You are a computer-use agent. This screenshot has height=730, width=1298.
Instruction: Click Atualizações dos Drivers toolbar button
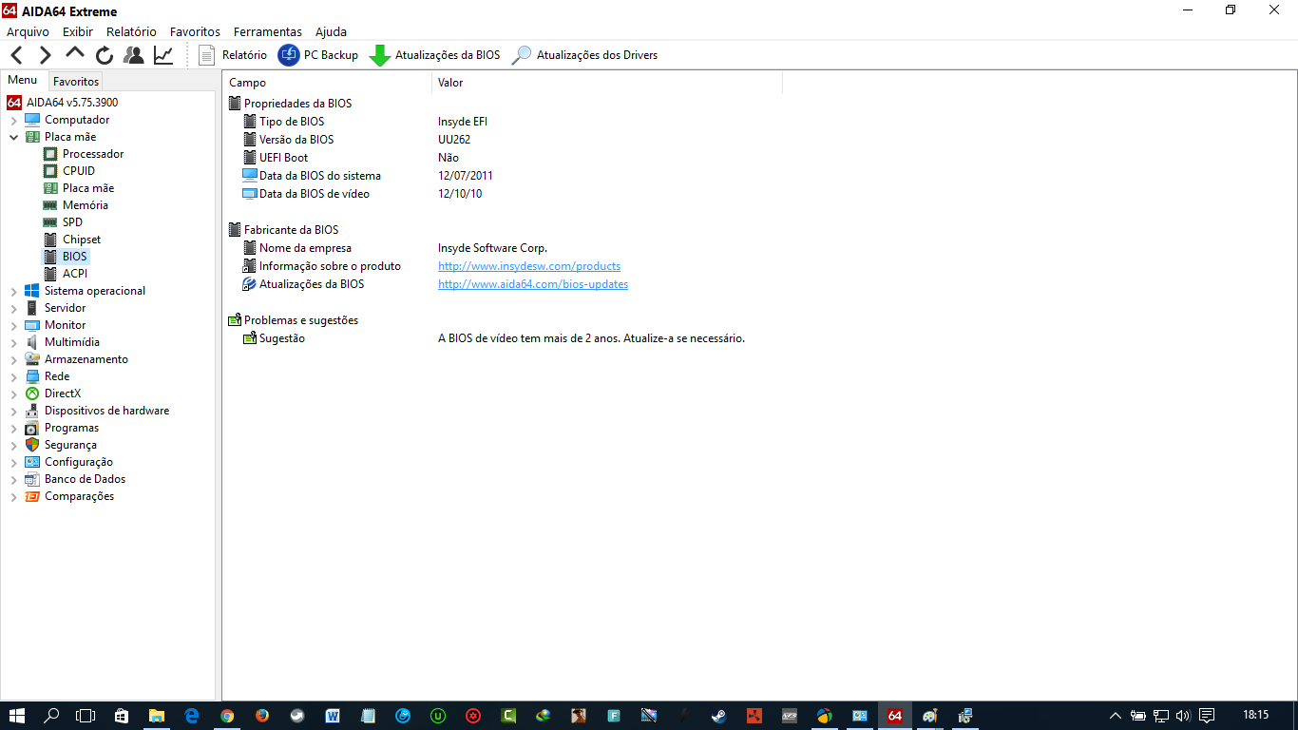coord(584,55)
